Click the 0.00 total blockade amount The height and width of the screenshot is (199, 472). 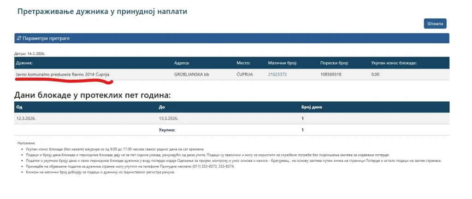pos(375,75)
